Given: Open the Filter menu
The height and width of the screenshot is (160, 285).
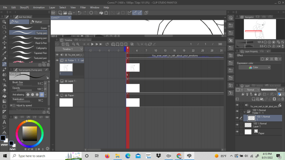Looking at the screenshot, I should coord(83,7).
